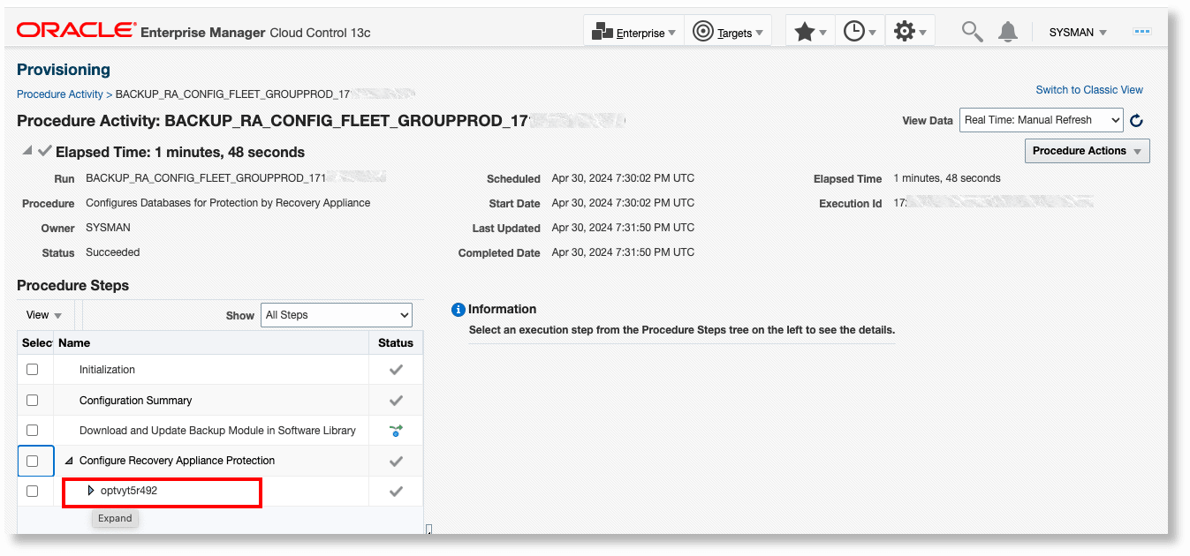This screenshot has height=556, width=1190.
Task: Open the Show steps dropdown
Action: 336,314
